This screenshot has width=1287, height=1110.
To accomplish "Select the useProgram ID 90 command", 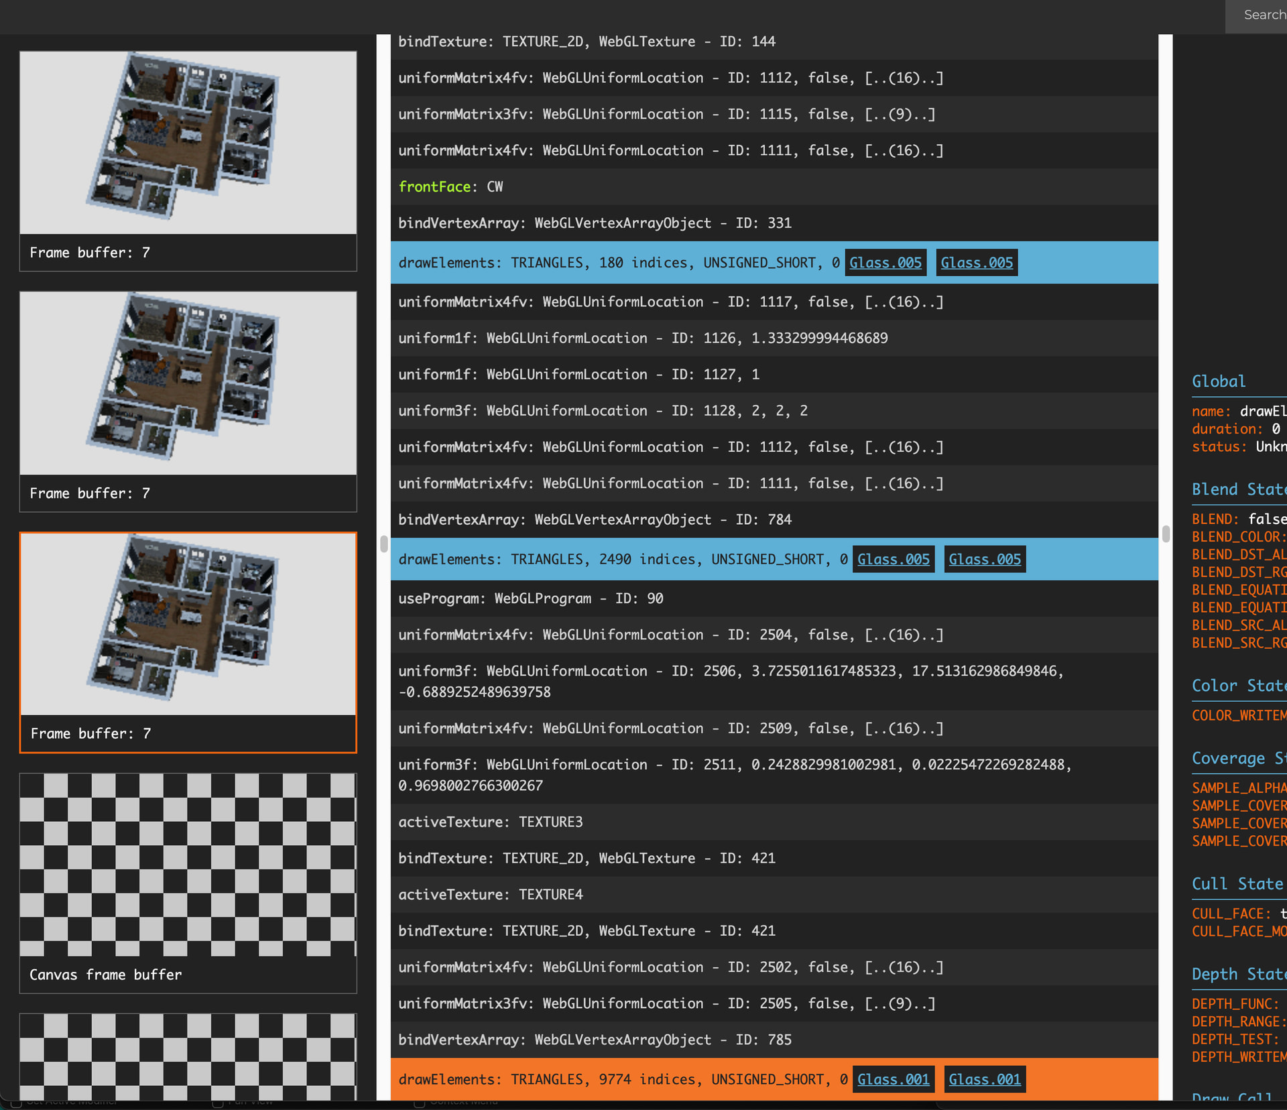I will 530,599.
